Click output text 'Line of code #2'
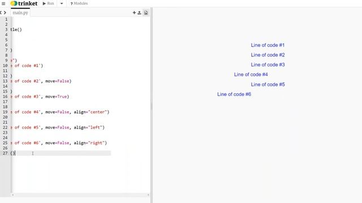 (268, 55)
